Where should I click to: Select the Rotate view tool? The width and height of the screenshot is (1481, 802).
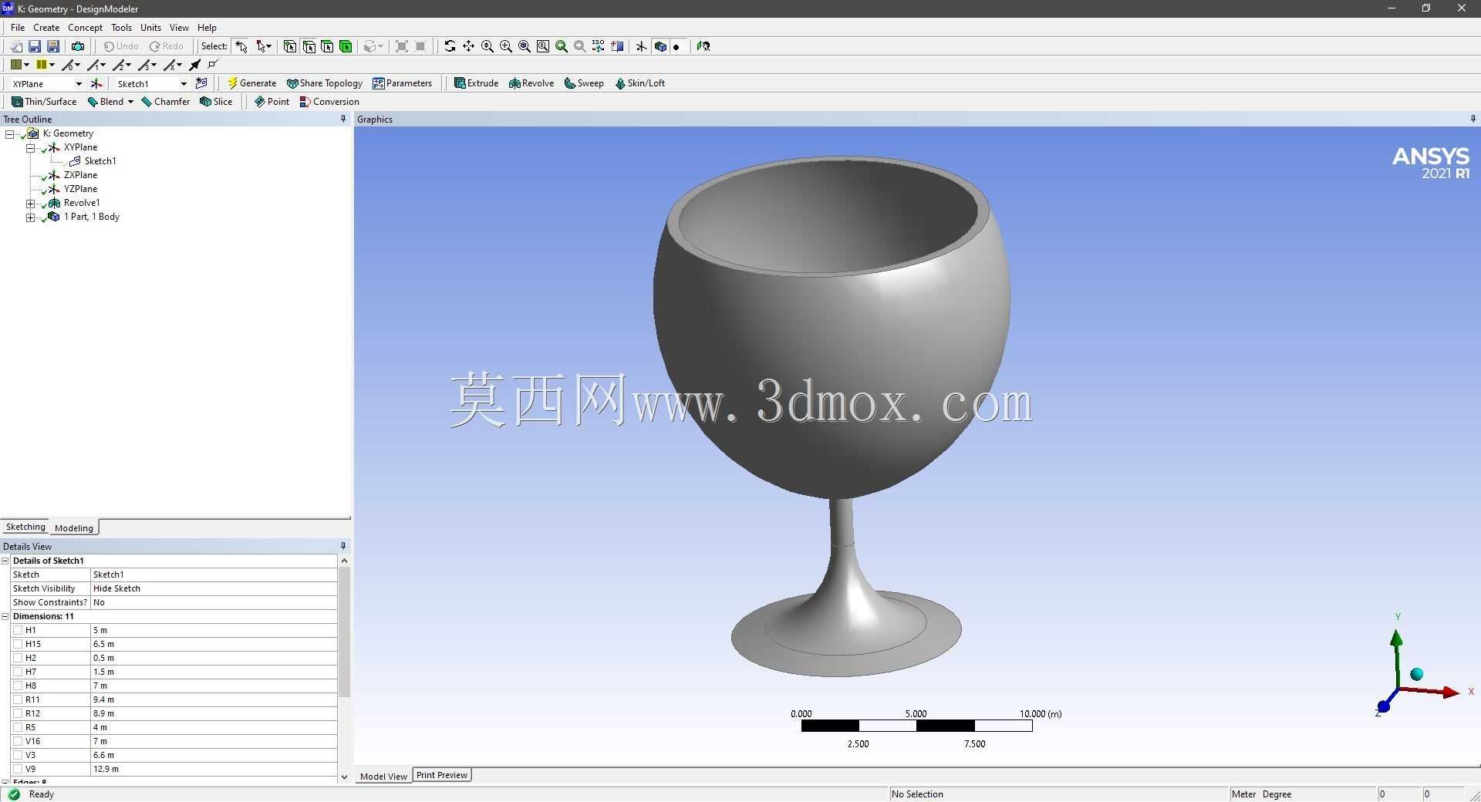pyautogui.click(x=450, y=46)
